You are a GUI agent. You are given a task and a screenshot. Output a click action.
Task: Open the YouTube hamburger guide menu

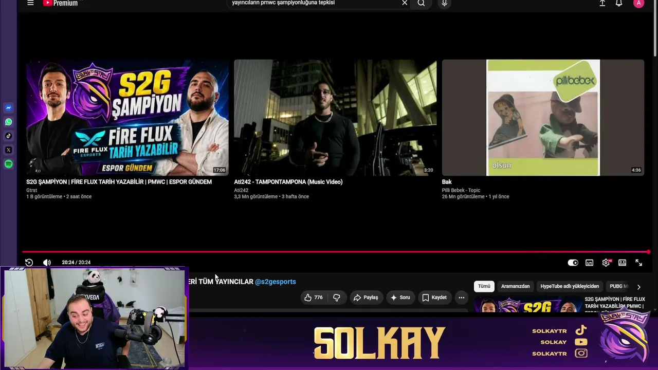click(x=30, y=3)
